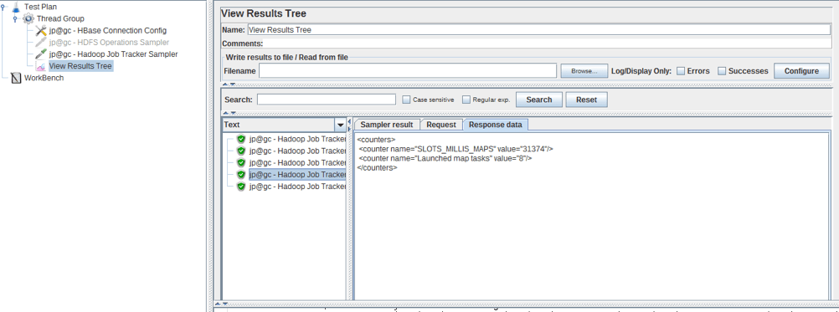
Task: Click the third result's green shield icon
Action: tap(241, 162)
